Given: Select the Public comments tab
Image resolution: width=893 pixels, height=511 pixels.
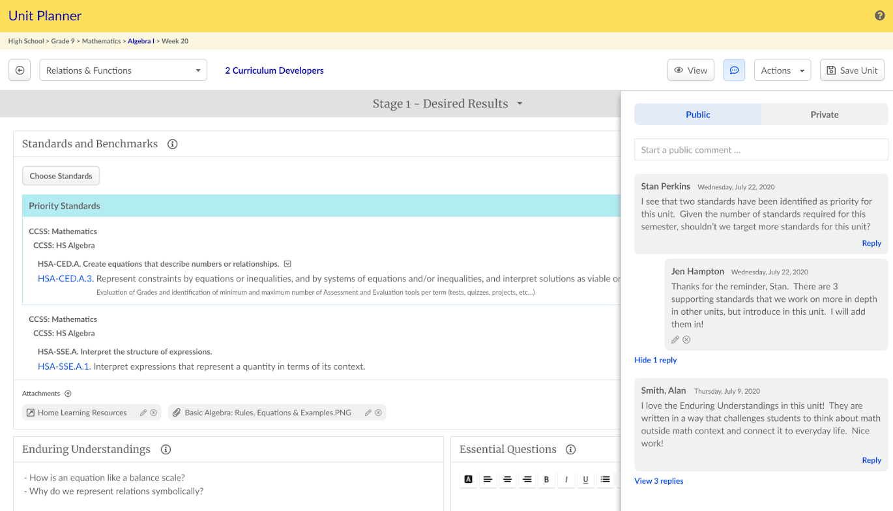Looking at the screenshot, I should (x=697, y=115).
